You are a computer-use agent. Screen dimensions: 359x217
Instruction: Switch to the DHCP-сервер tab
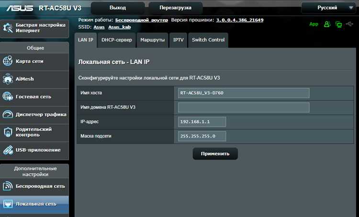(x=116, y=40)
